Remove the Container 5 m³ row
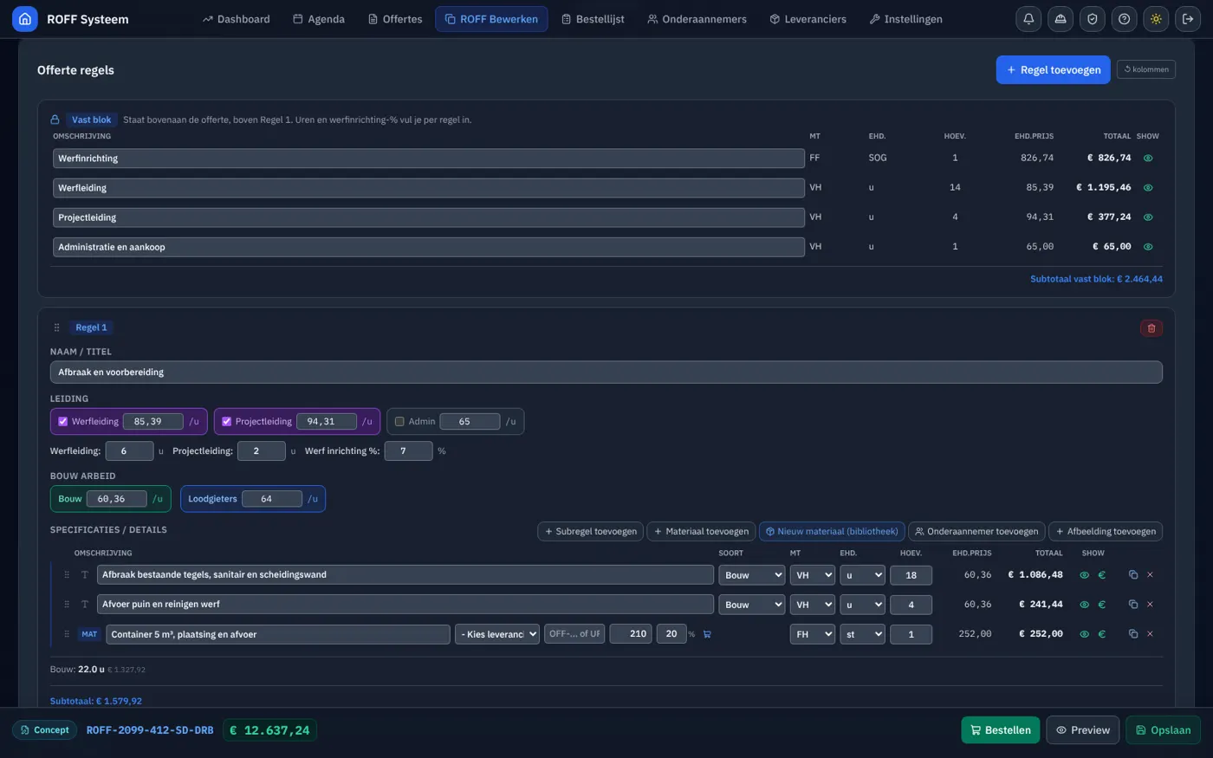 click(x=1151, y=634)
